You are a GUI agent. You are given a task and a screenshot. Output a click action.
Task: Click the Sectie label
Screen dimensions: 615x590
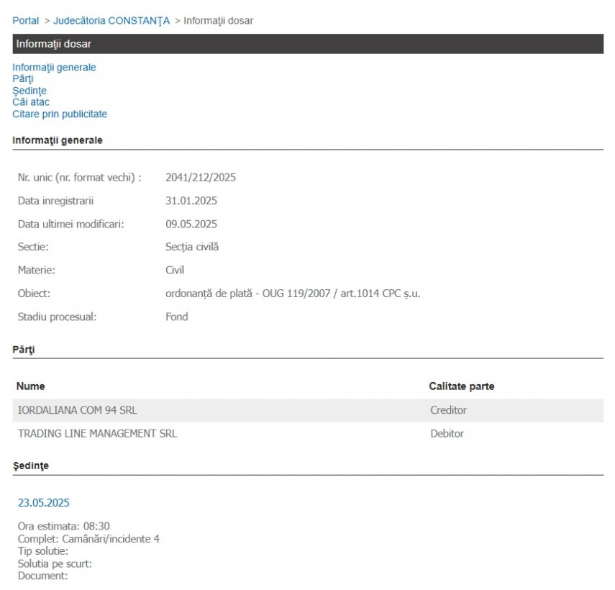[33, 247]
